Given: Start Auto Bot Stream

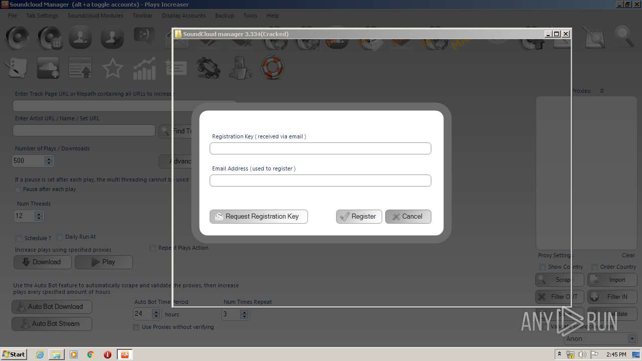Looking at the screenshot, I should [x=52, y=324].
